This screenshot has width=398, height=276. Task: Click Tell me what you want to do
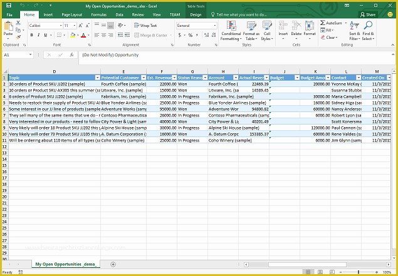(239, 14)
